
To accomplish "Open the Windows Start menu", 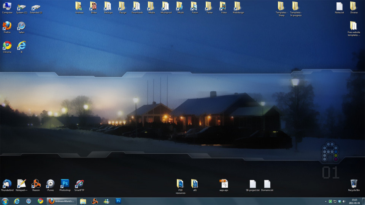I will click(5, 201).
